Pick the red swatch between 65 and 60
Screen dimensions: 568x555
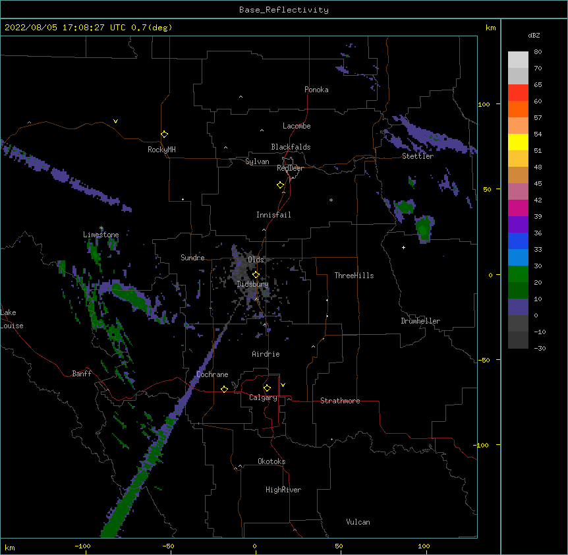coord(518,93)
